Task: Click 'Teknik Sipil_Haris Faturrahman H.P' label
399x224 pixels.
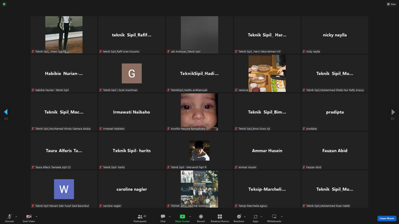Action: (x=259, y=52)
